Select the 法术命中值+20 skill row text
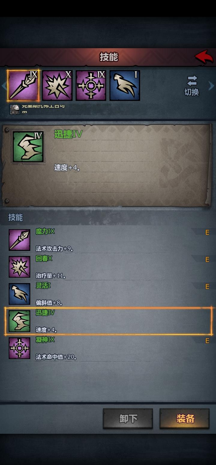 [56, 357]
